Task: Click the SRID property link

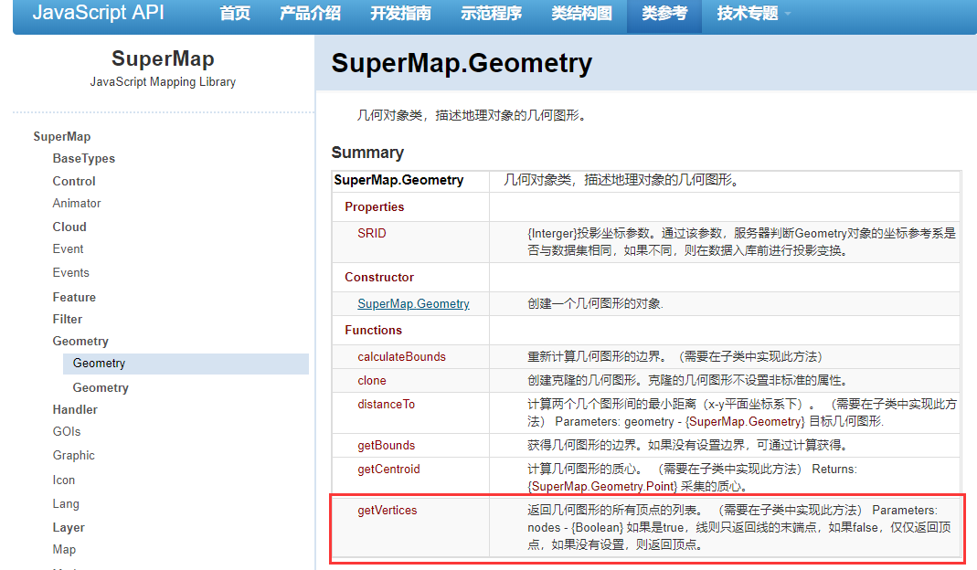Action: pos(372,233)
